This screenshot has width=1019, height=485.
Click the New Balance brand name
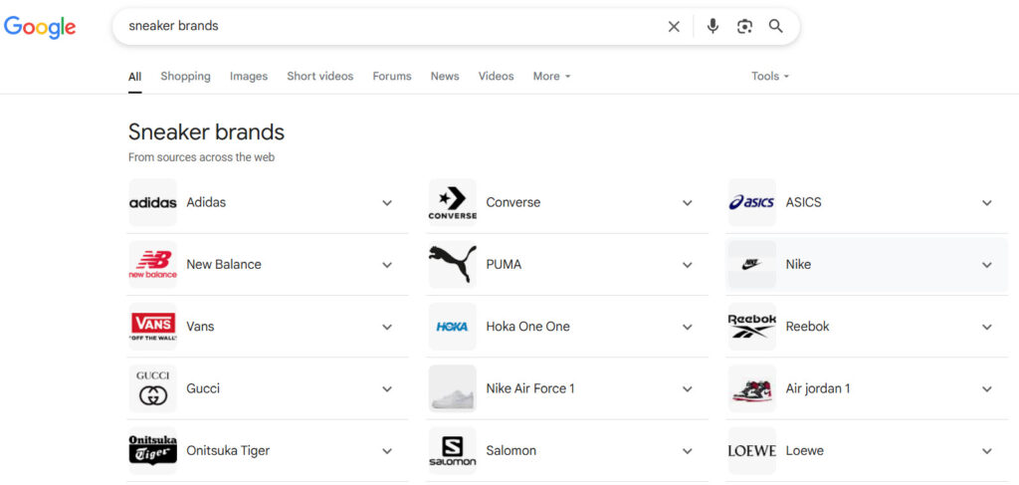tap(224, 265)
